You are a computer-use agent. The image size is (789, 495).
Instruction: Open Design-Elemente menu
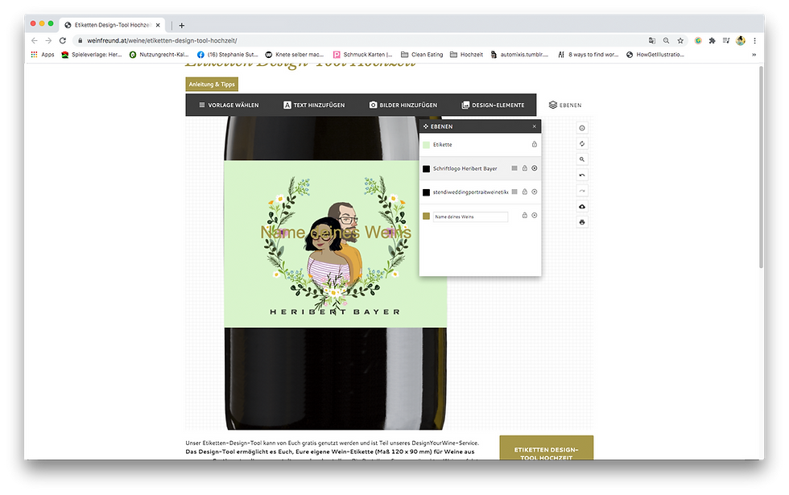(493, 105)
